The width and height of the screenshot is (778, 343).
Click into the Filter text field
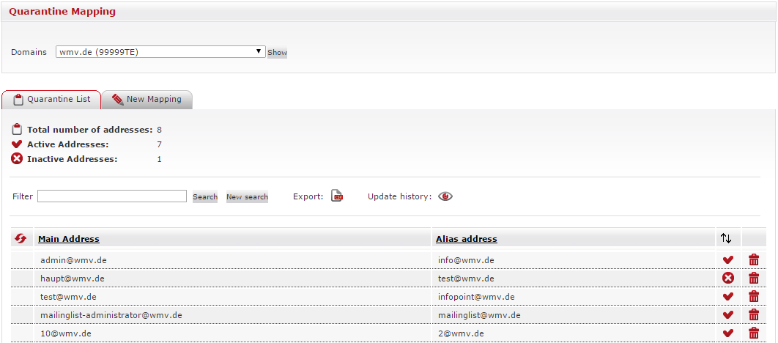point(112,196)
